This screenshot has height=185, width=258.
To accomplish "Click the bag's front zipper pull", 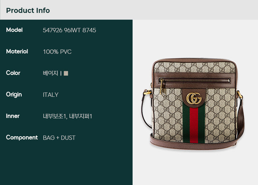I will (161, 86).
